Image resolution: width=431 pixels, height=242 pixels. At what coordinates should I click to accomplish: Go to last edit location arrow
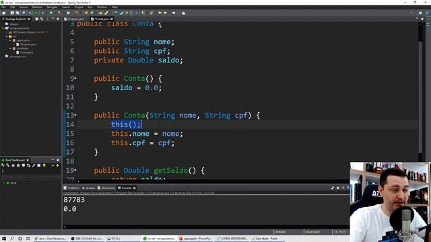point(160,13)
